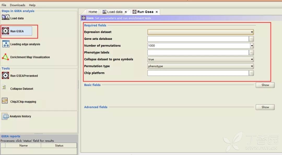Open the Downloads menu

point(17,5)
